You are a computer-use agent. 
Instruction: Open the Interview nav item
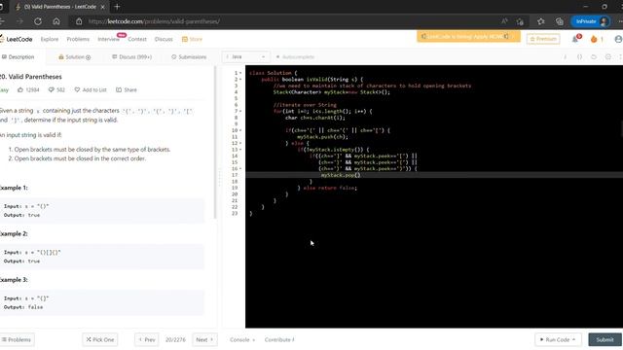click(108, 39)
